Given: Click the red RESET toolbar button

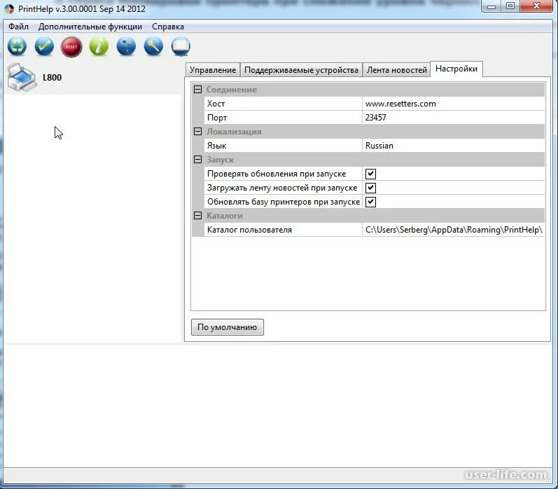Looking at the screenshot, I should pos(71,47).
